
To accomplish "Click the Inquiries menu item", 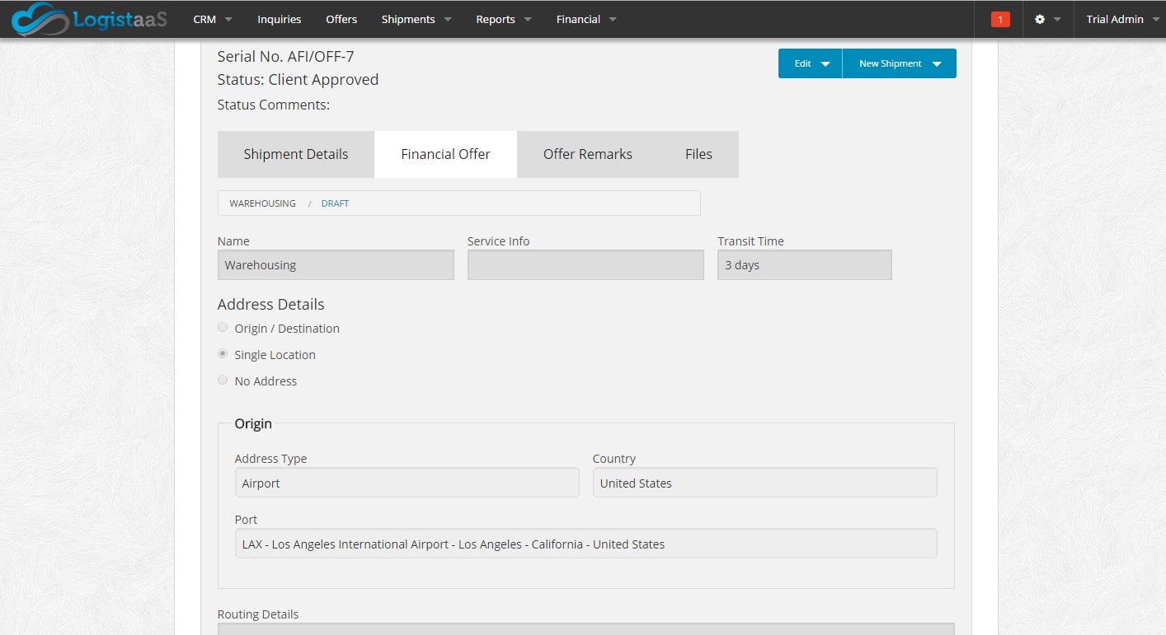I will click(x=279, y=18).
